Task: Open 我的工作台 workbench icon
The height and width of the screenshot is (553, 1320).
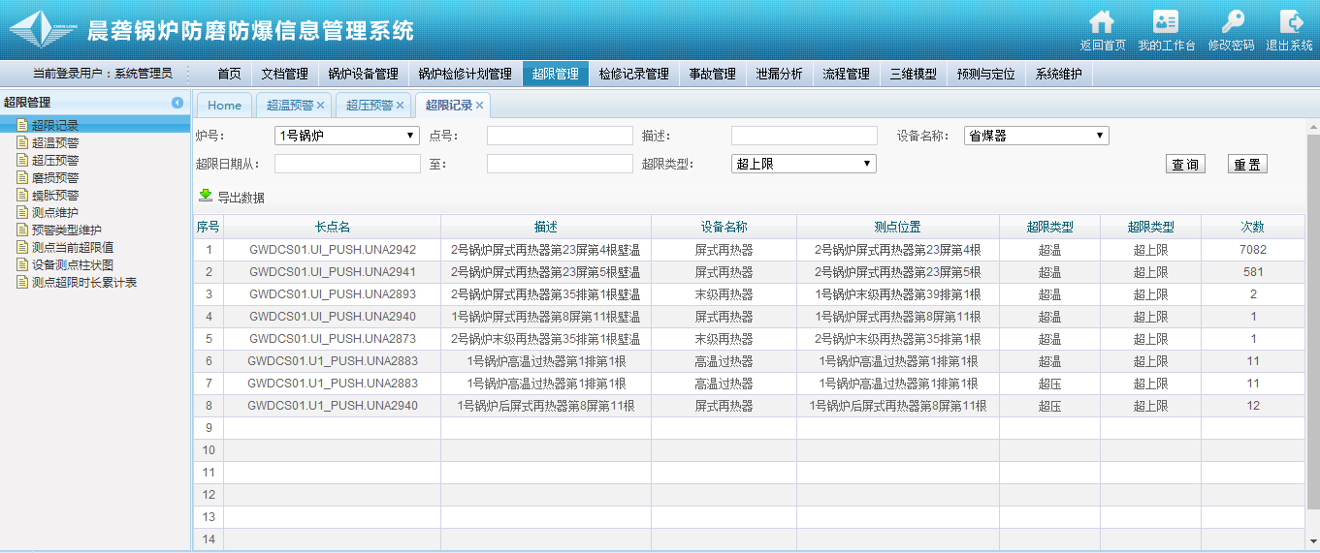Action: tap(1166, 22)
